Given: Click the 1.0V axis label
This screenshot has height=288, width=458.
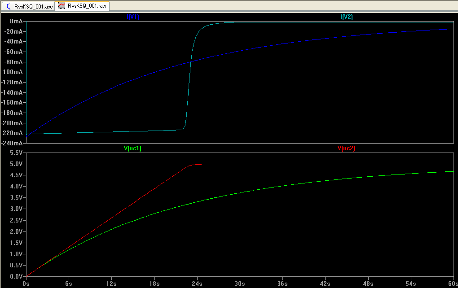Looking at the screenshot, I should (16, 254).
